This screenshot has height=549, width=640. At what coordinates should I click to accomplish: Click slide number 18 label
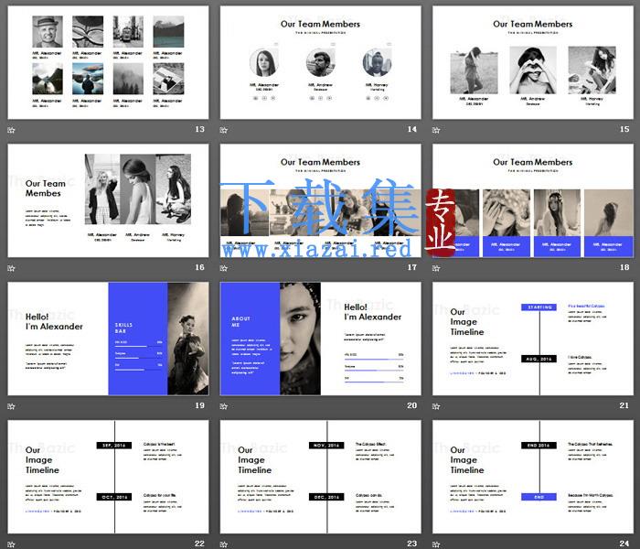624,267
